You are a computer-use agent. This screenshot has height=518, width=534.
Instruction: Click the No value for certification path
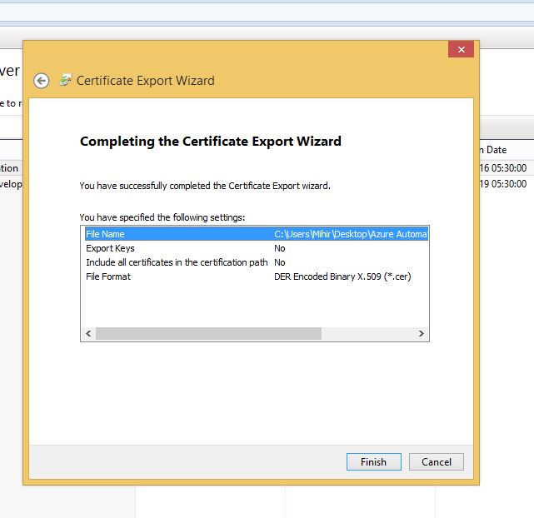(280, 262)
